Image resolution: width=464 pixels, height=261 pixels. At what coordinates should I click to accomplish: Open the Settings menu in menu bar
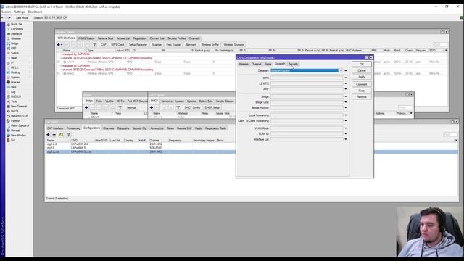click(x=20, y=12)
